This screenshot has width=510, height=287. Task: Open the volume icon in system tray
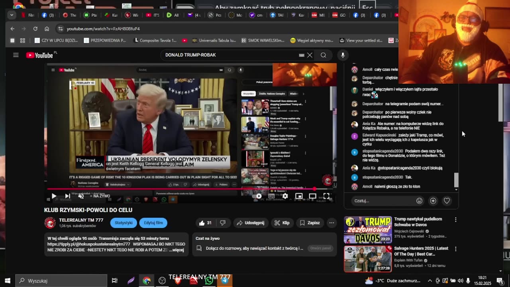tap(460, 281)
